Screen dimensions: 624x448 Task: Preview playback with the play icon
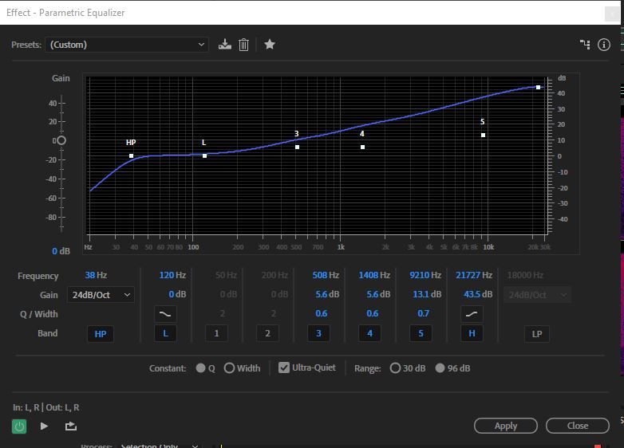click(44, 426)
